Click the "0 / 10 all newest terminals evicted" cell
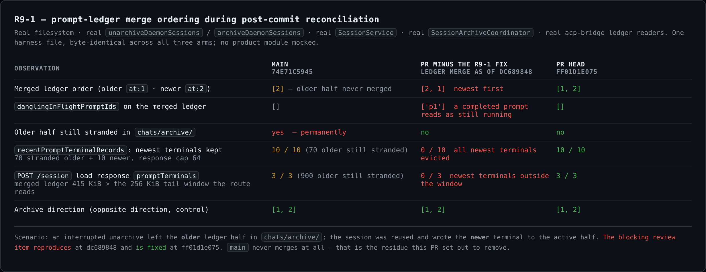 click(478, 154)
